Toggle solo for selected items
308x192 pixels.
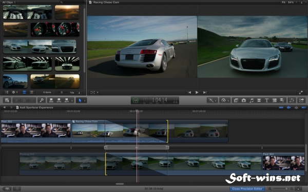click(x=296, y=108)
